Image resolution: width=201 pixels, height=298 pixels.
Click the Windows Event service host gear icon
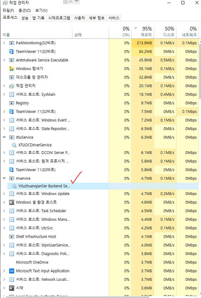coord(12,120)
